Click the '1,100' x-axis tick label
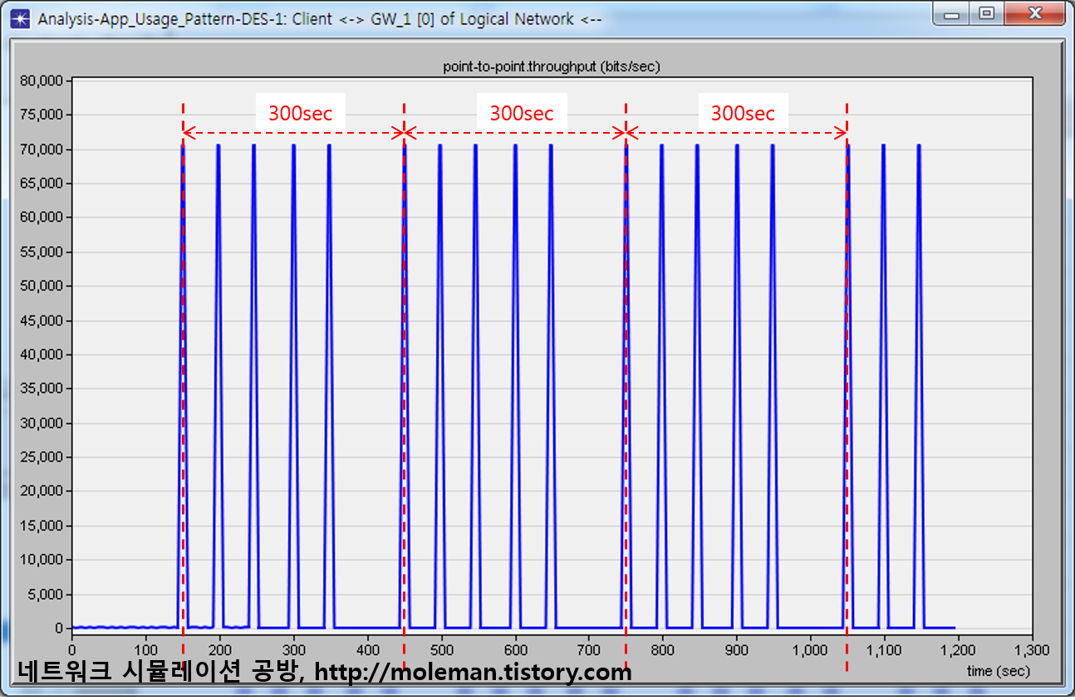 click(885, 650)
